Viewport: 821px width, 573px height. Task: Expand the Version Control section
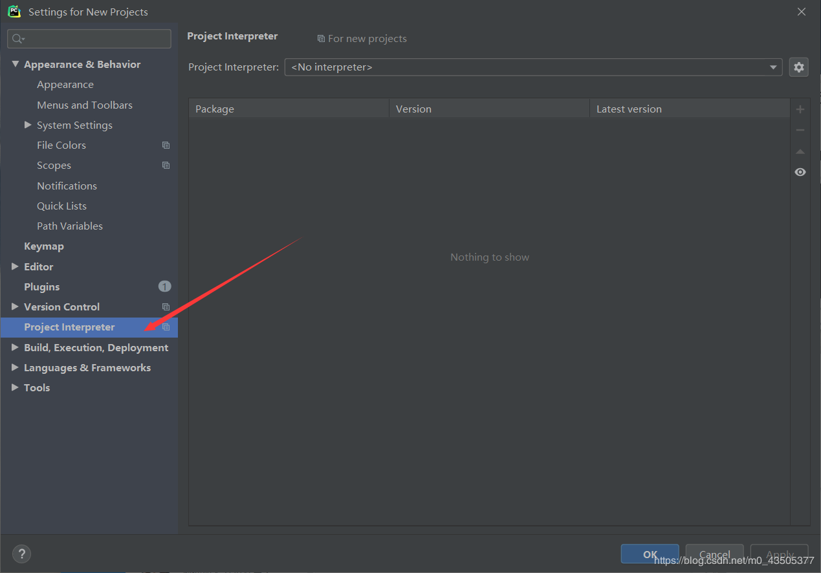tap(16, 307)
